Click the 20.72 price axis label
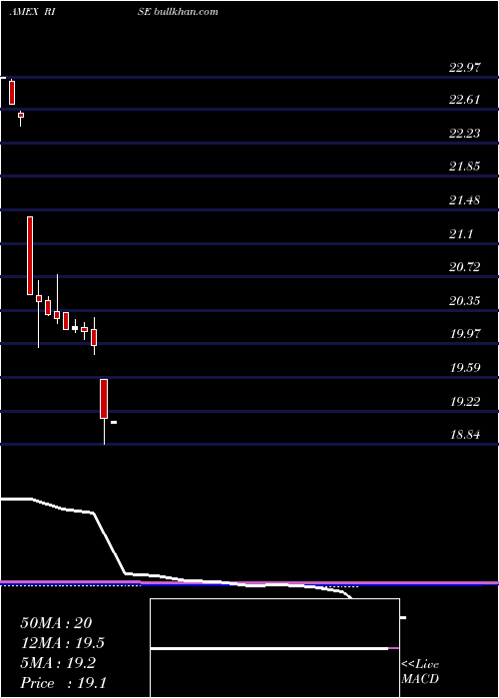The height and width of the screenshot is (698, 499). click(465, 267)
